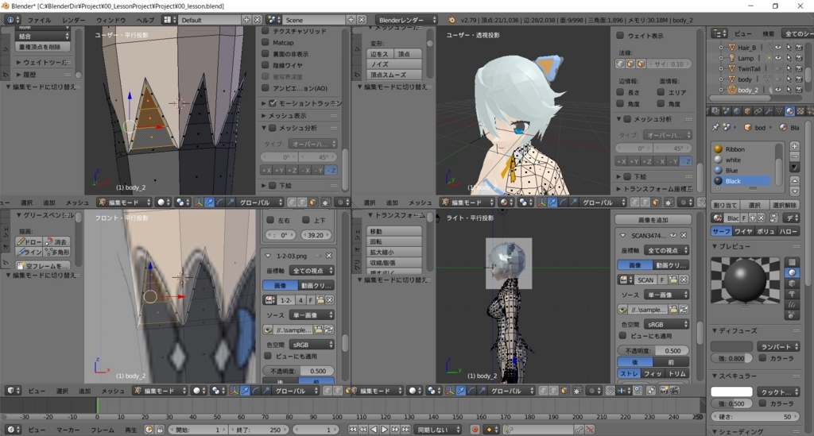Click the 割り当て assign button

click(725, 206)
